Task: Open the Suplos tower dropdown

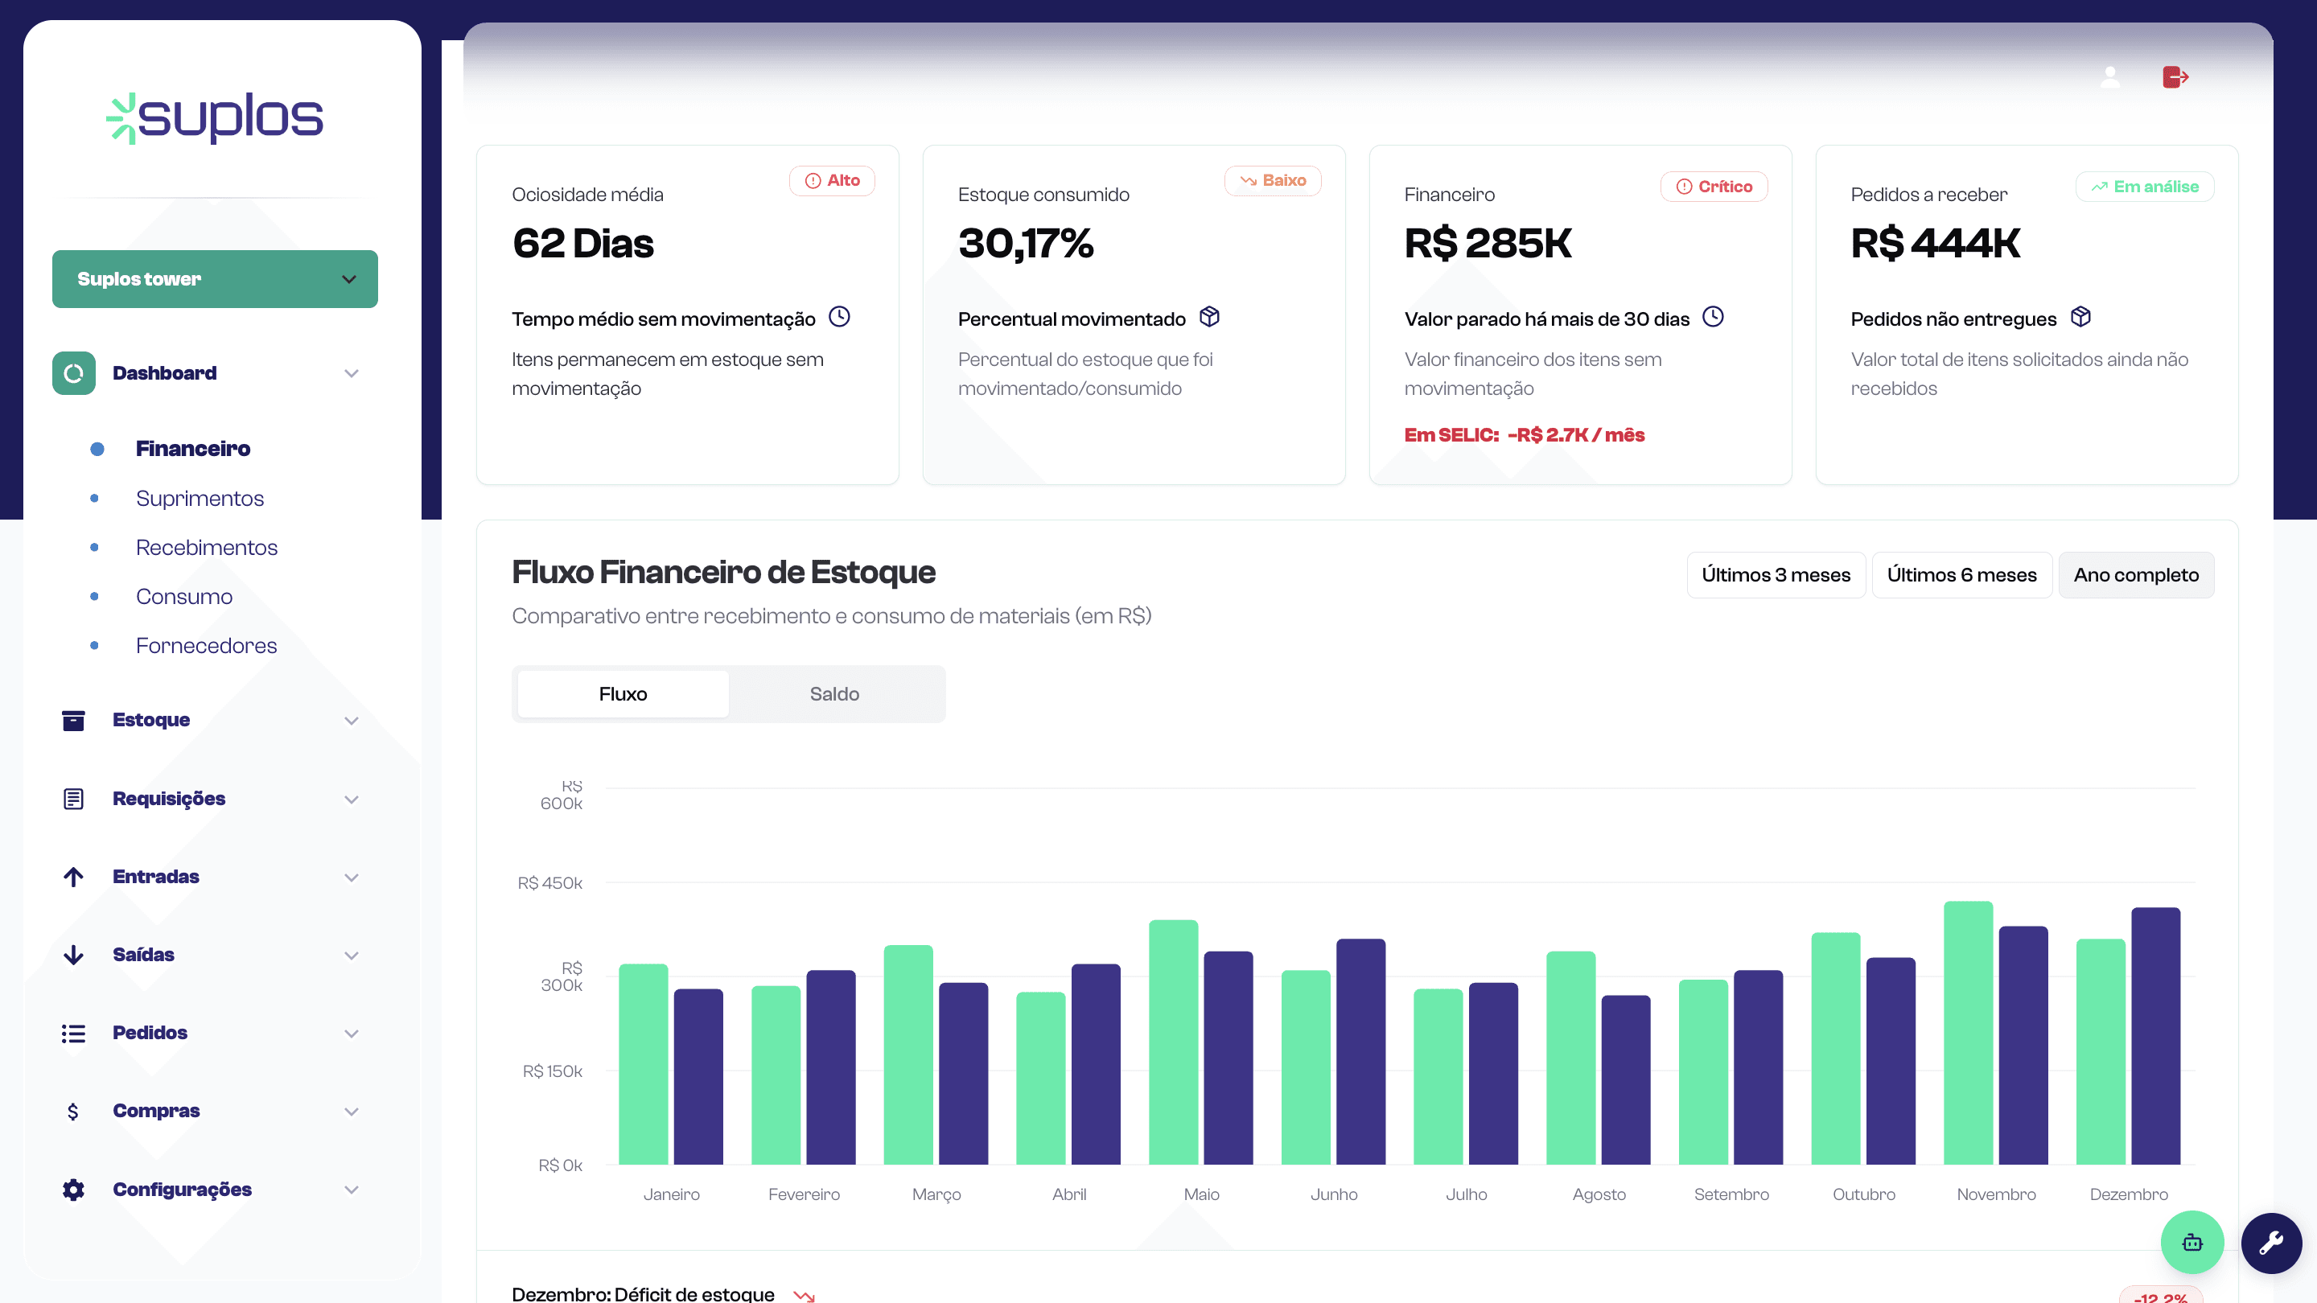Action: 215,279
